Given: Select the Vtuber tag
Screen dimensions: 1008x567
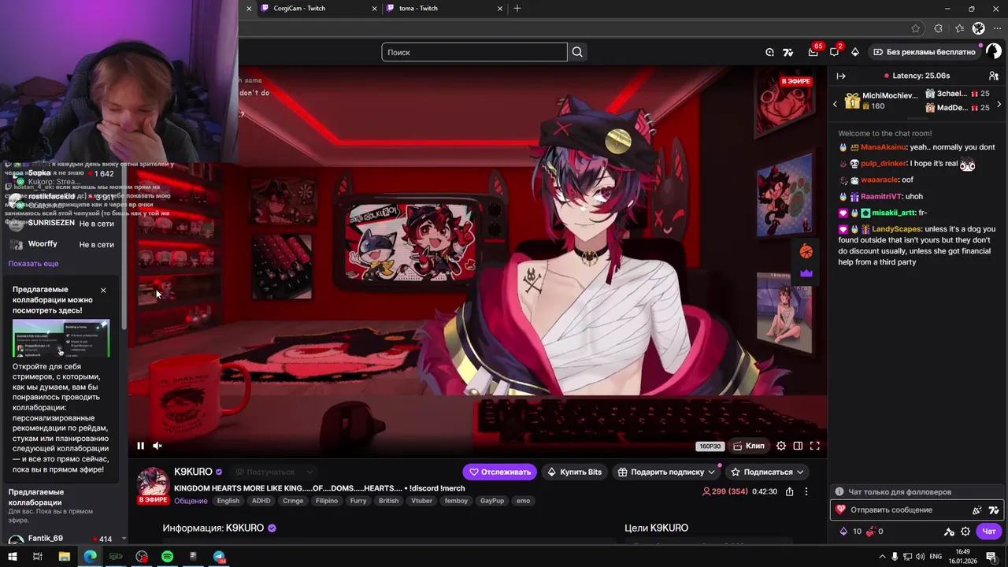Looking at the screenshot, I should (x=421, y=501).
